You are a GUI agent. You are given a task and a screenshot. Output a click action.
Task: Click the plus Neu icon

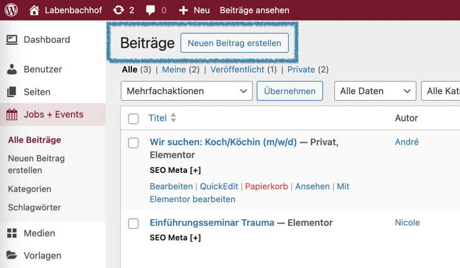point(183,10)
